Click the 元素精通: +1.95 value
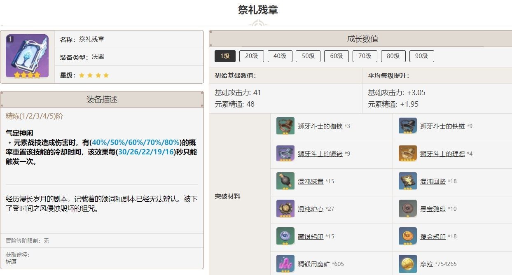This screenshot has width=512, height=275. [393, 104]
